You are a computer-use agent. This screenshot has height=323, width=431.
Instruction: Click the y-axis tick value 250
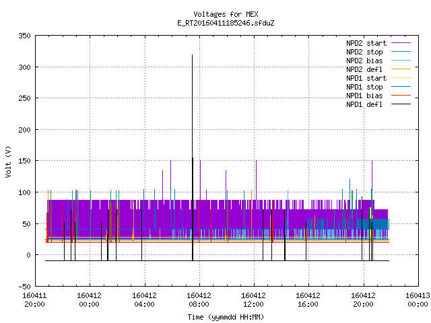tap(24, 98)
